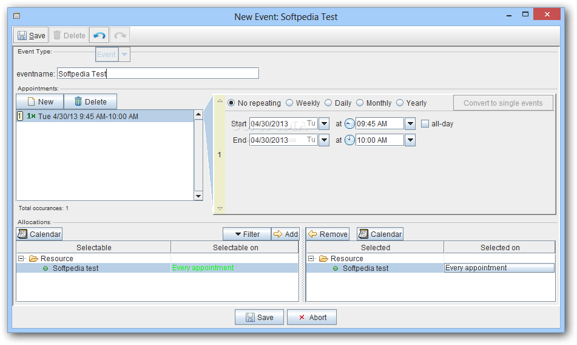This screenshot has height=345, width=577.
Task: Click the Selectable column header
Action: (x=94, y=247)
